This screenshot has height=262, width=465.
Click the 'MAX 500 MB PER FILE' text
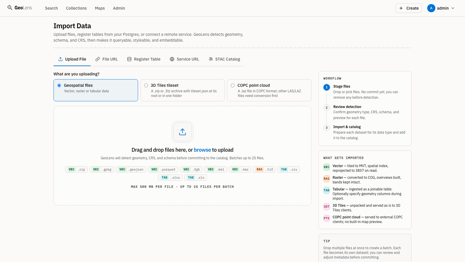[x=152, y=187]
